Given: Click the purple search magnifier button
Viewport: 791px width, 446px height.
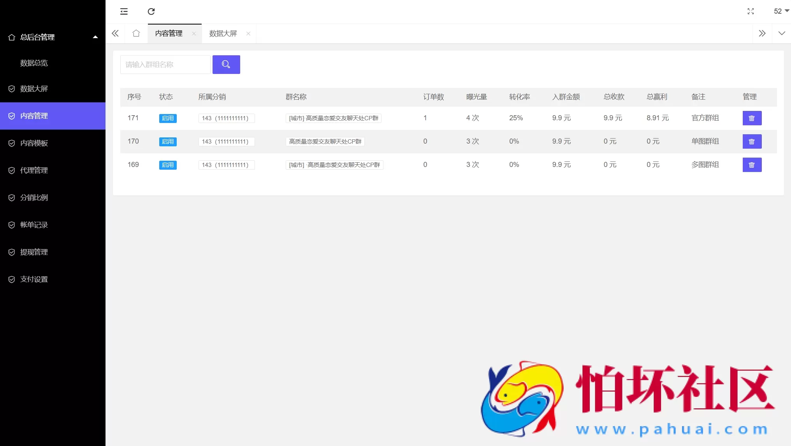Looking at the screenshot, I should (226, 65).
